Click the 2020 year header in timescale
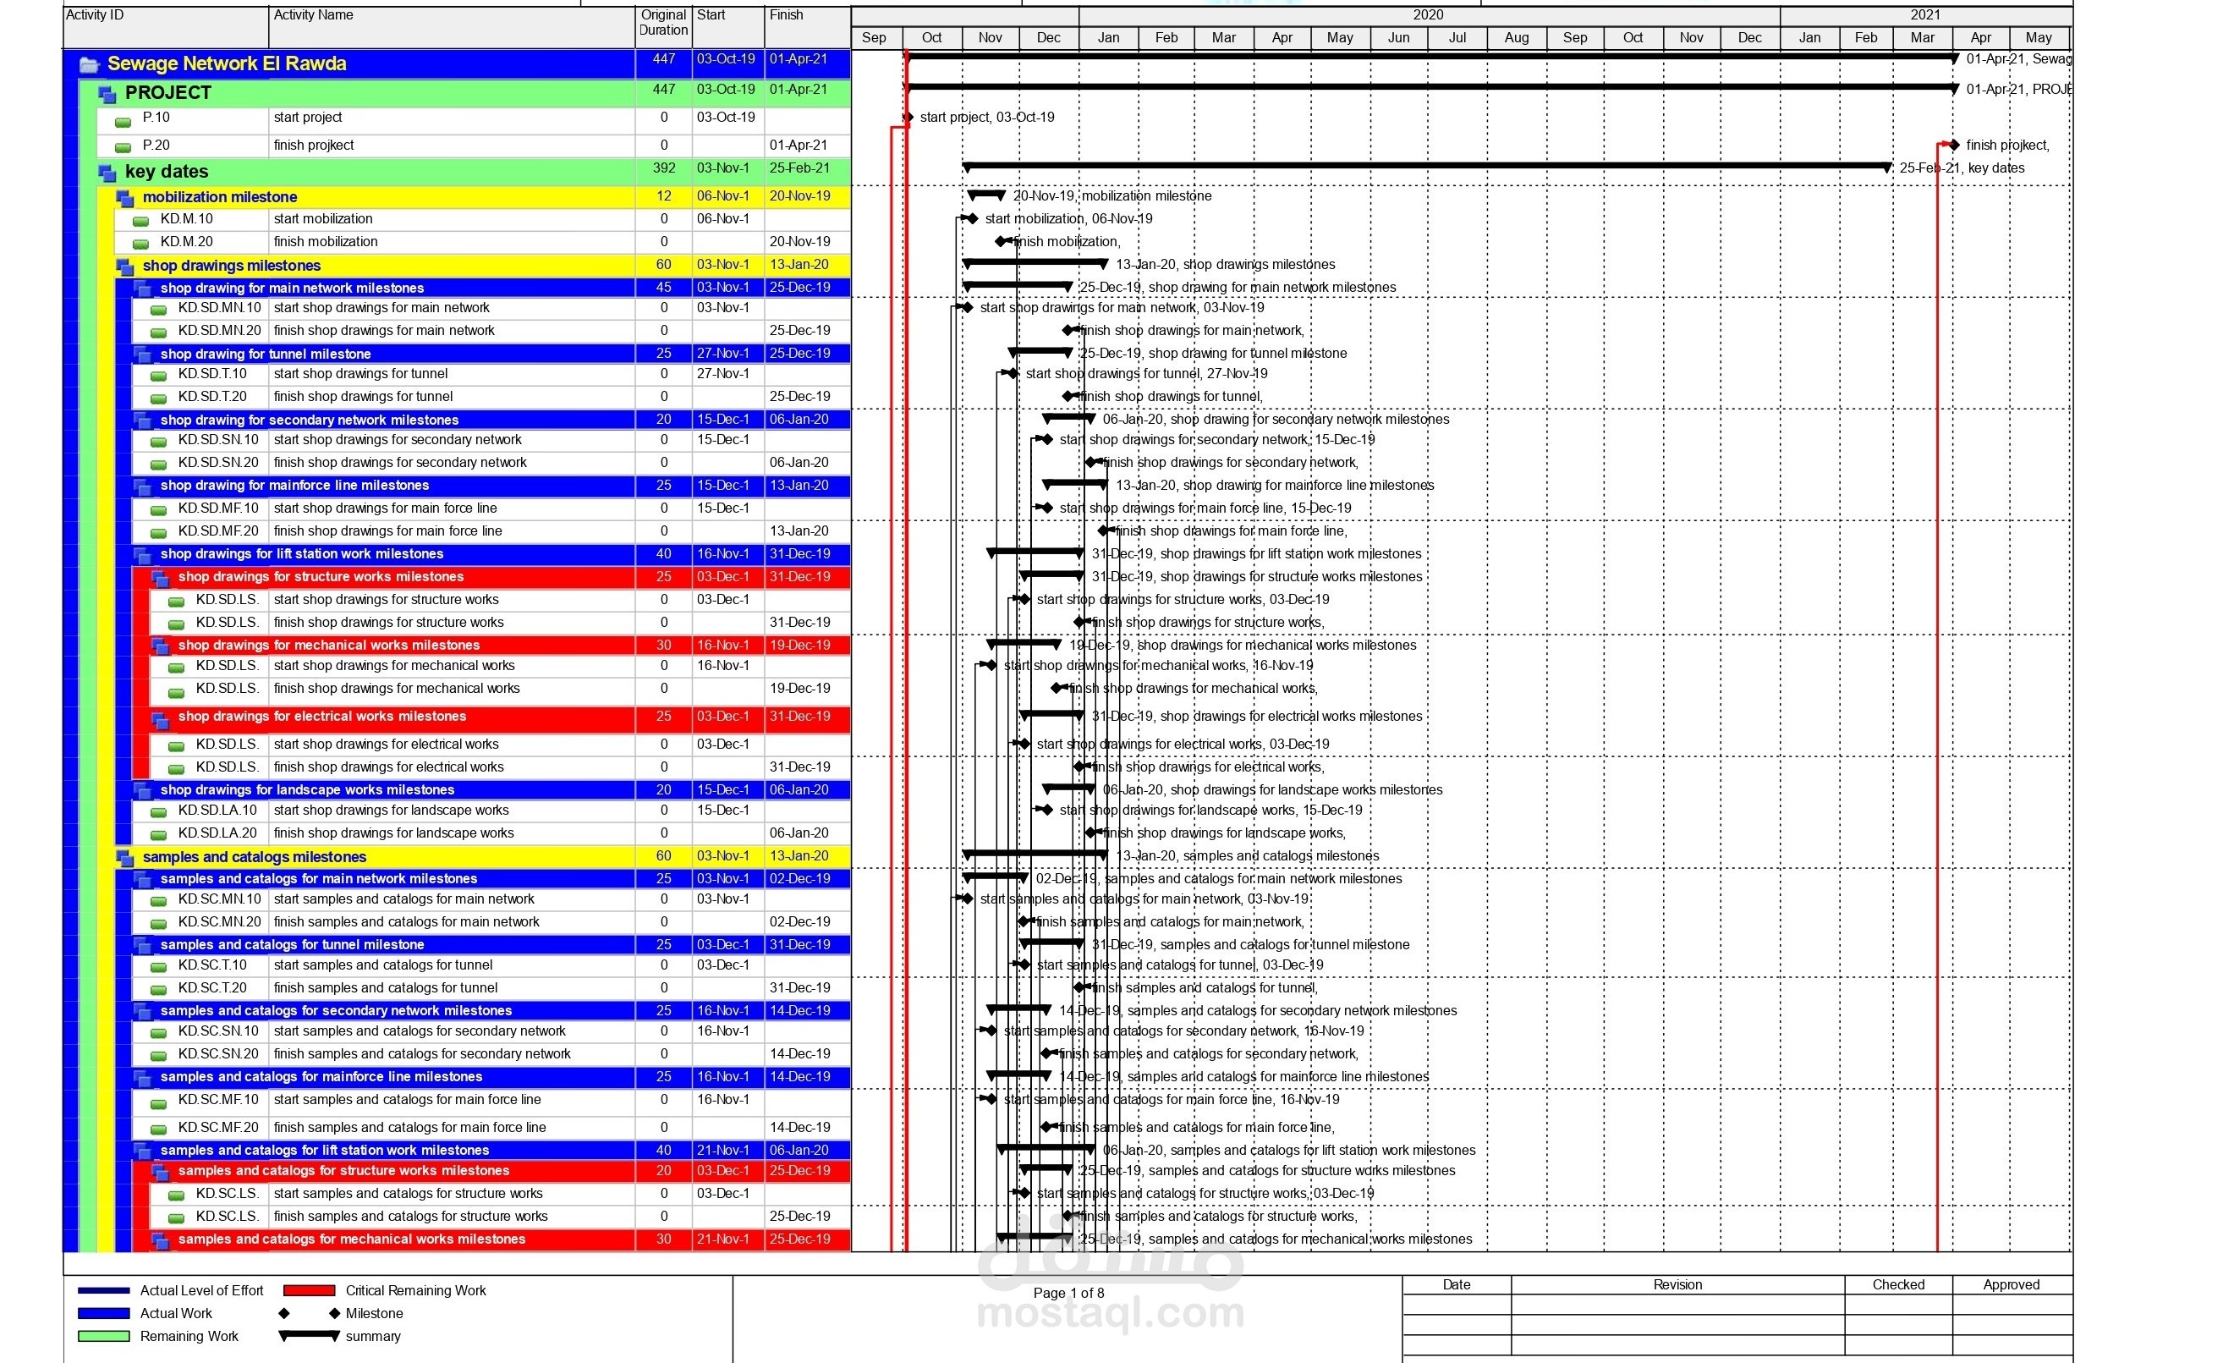This screenshot has height=1363, width=2223. 1429,15
